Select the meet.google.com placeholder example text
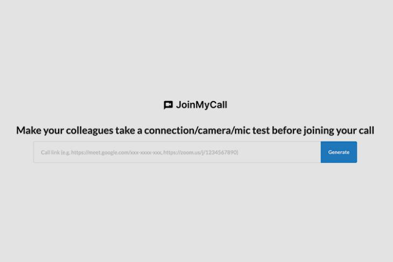 point(116,152)
